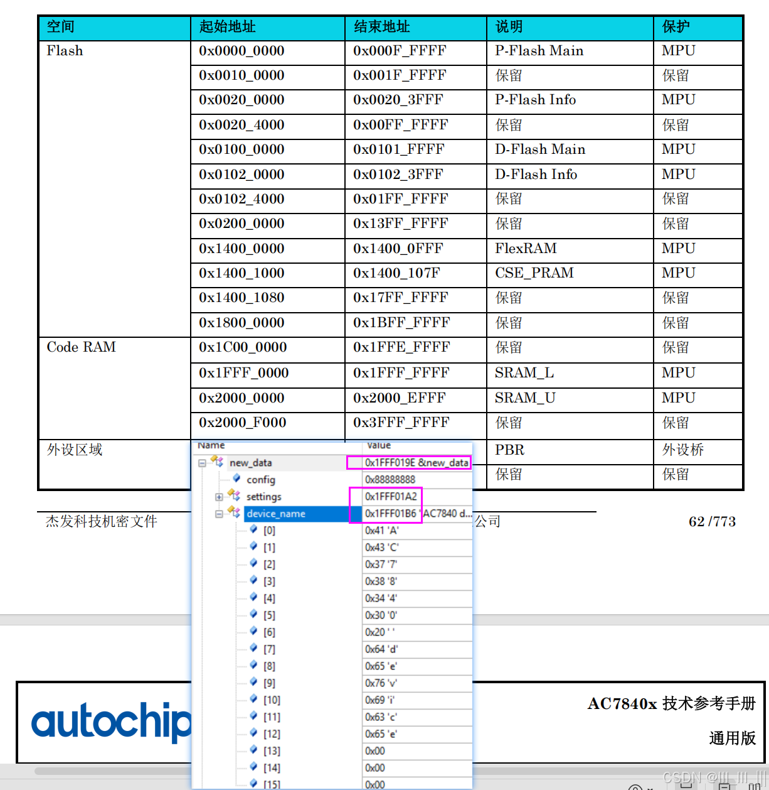Click the config value 0x88888888
769x790 pixels.
click(390, 480)
